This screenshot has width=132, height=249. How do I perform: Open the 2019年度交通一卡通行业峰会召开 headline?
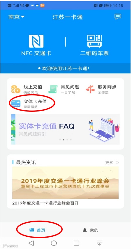pyautogui.click(x=45, y=203)
